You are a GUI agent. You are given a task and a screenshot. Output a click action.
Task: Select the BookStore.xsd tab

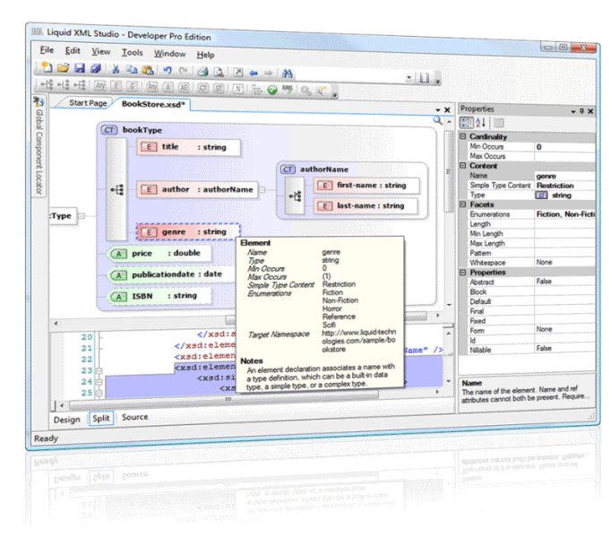153,104
